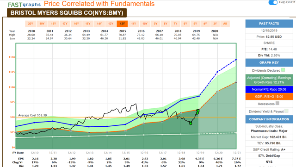Select the 13Y time range tab
The width and height of the screenshot is (296, 167).
pos(111,24)
